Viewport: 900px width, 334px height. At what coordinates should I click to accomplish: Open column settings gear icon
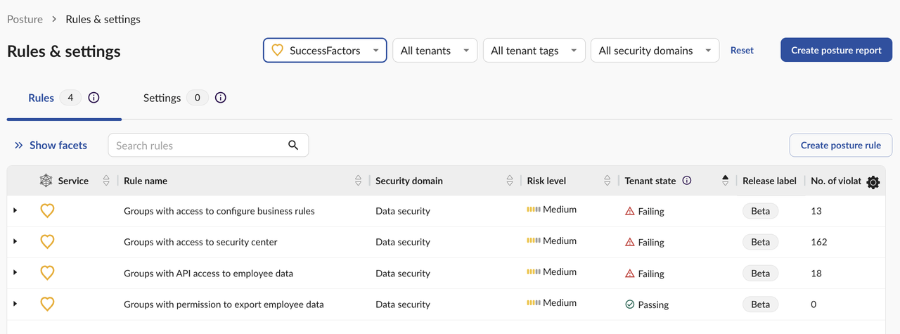[873, 182]
